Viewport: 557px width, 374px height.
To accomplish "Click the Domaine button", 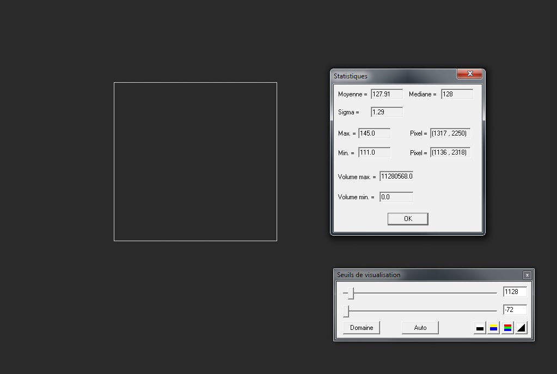I will [x=362, y=328].
